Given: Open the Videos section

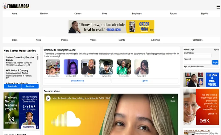Looking at the screenshot, I should click(93, 40).
